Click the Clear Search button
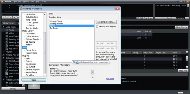Screen dimensions: 190x94 181,27
